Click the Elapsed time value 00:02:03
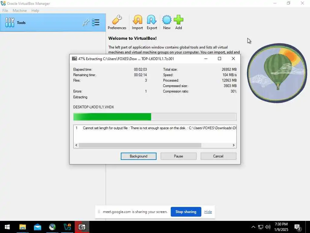This screenshot has width=310, height=233. 140,69
